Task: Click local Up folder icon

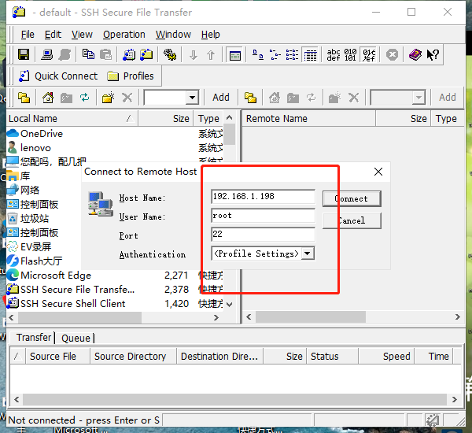Action: (x=24, y=98)
